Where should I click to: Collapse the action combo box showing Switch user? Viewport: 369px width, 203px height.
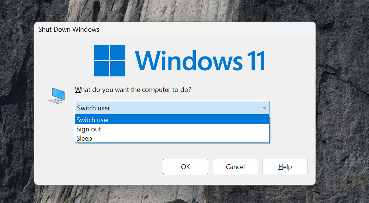[172, 108]
